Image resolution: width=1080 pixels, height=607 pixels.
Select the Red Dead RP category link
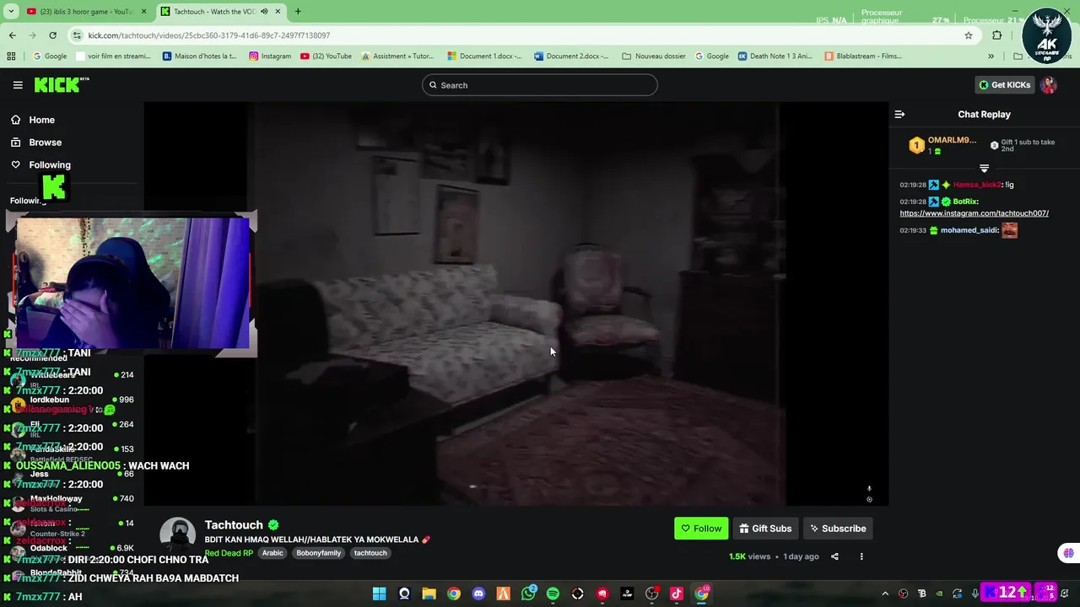(229, 553)
